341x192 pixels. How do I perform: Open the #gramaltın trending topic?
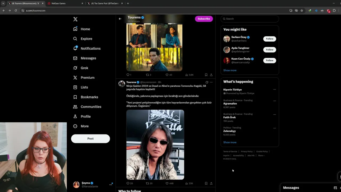point(230,103)
